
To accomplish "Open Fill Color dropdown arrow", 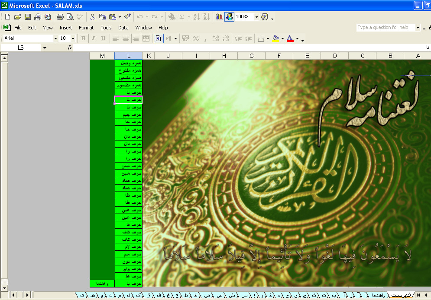I will (282, 38).
